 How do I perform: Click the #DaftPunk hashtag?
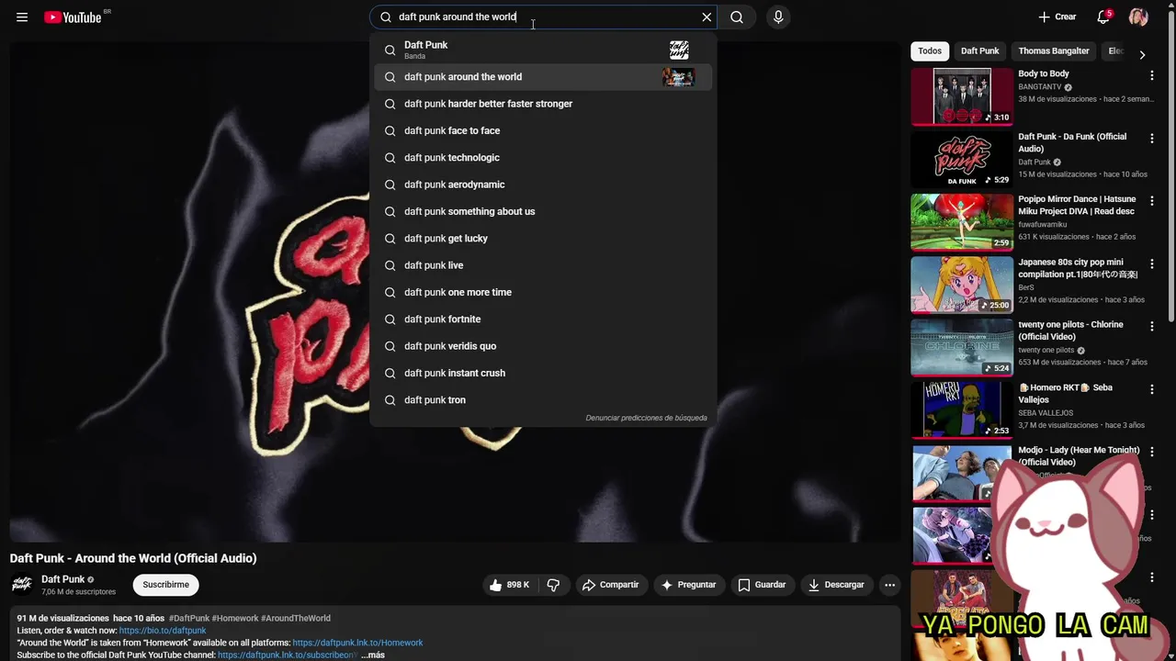(x=189, y=618)
